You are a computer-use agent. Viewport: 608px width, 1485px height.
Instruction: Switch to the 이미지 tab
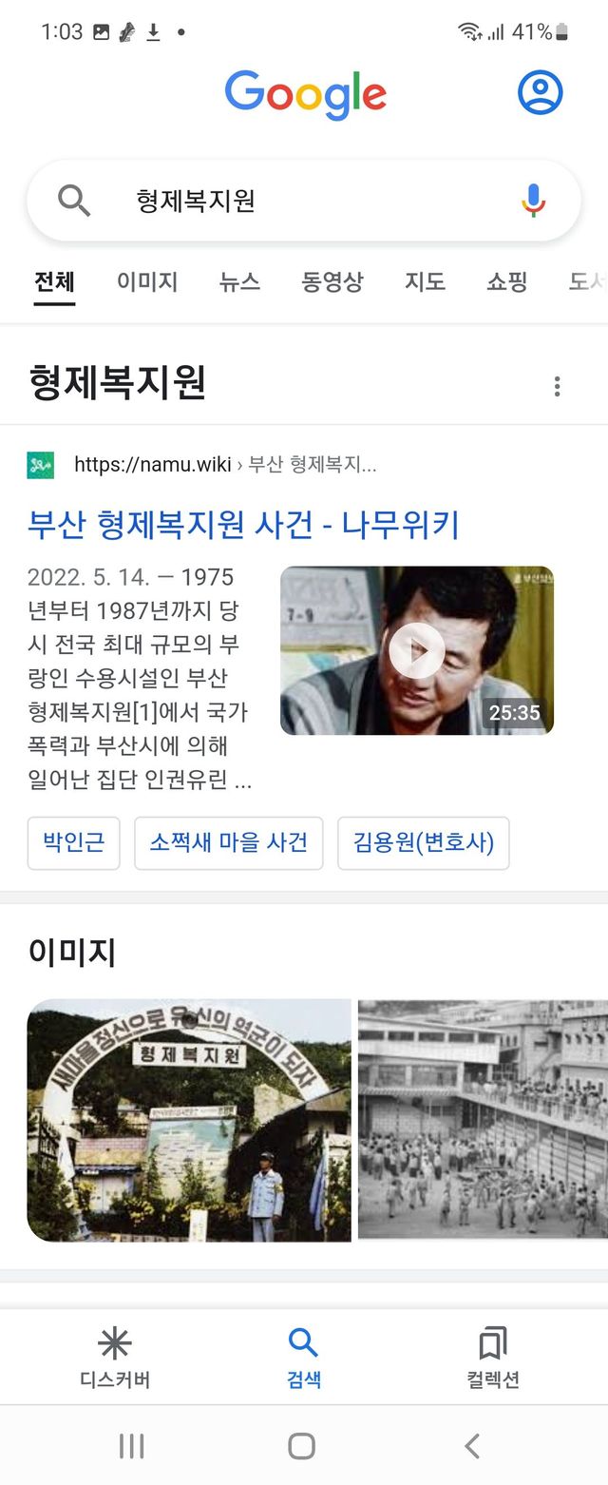(x=147, y=281)
